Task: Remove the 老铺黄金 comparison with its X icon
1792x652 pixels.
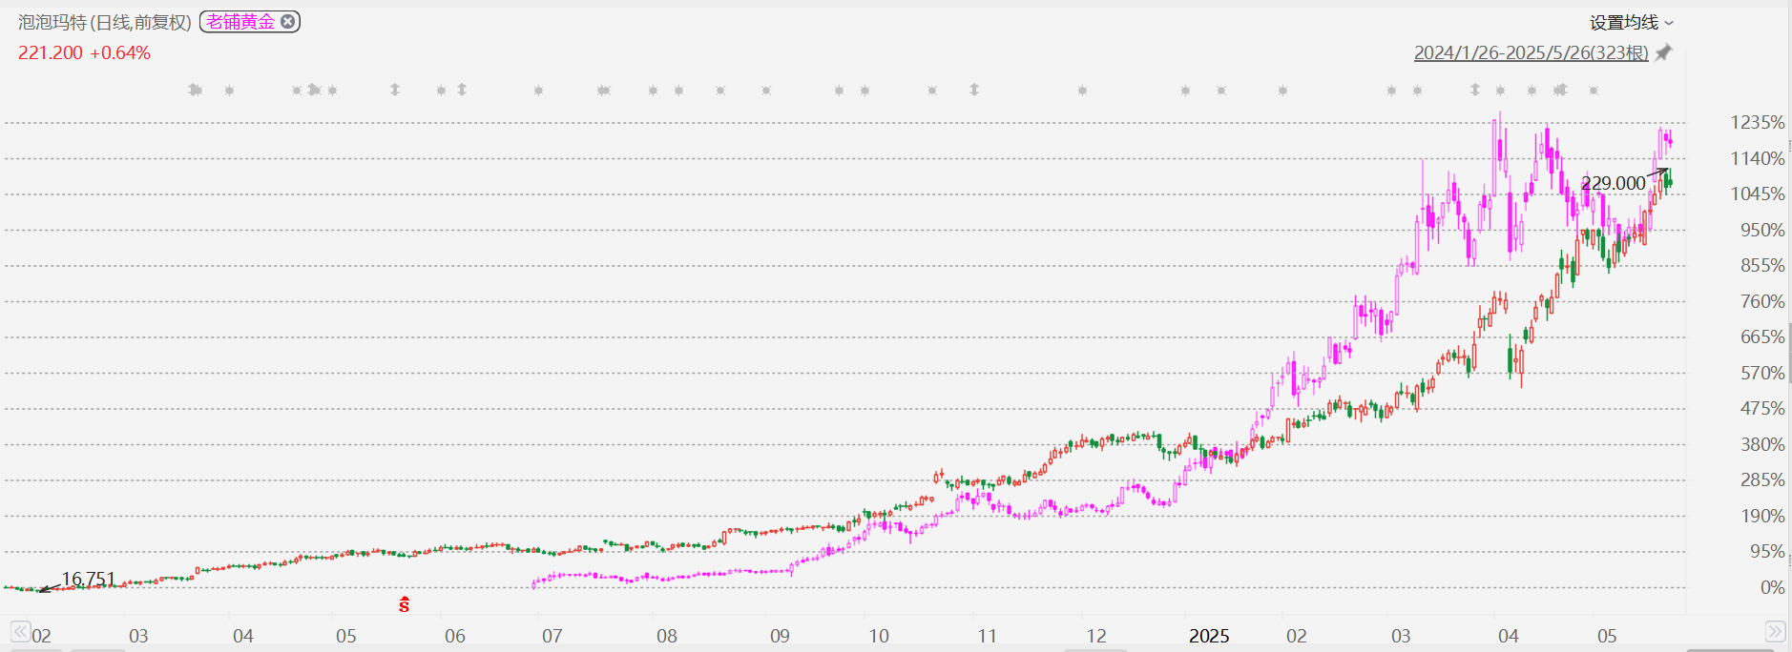Action: 288,21
